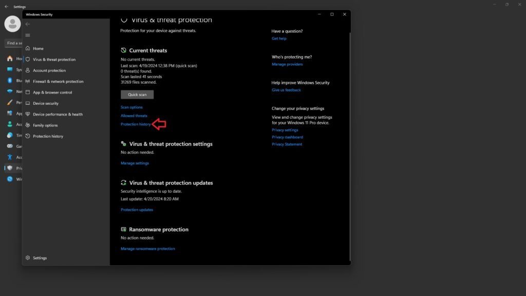Go back using Windows Security back arrow
The height and width of the screenshot is (296, 526).
tap(28, 24)
